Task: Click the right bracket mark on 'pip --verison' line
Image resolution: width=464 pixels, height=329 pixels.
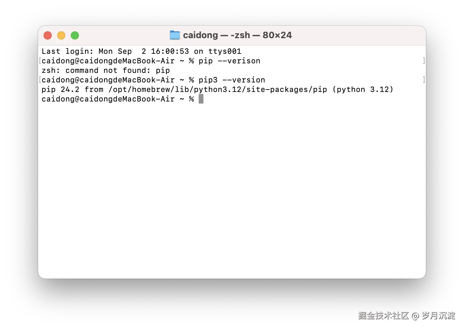Action: 424,61
